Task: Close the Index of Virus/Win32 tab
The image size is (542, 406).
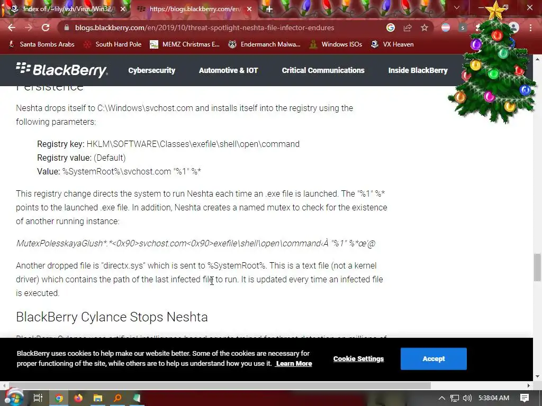Action: coord(123,9)
